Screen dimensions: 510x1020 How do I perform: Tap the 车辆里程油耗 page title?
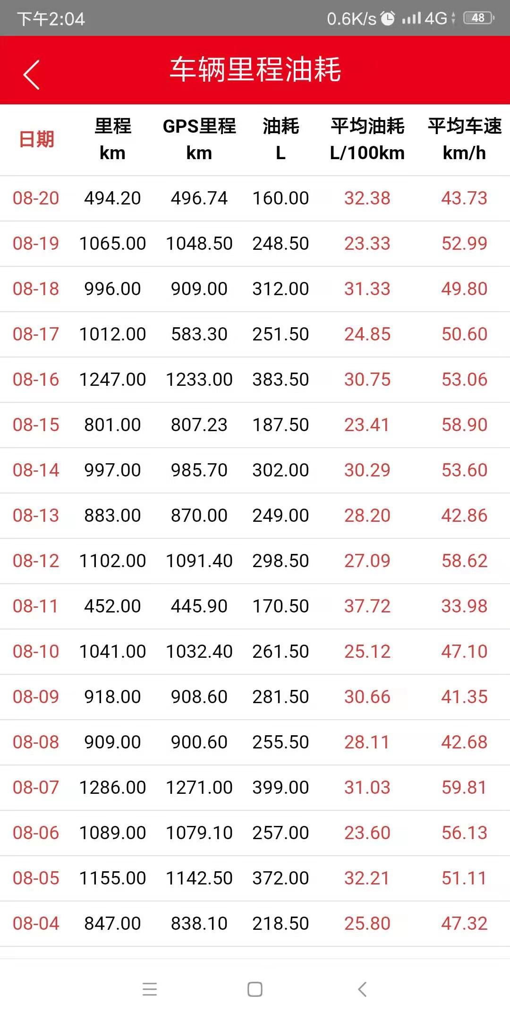pos(255,70)
